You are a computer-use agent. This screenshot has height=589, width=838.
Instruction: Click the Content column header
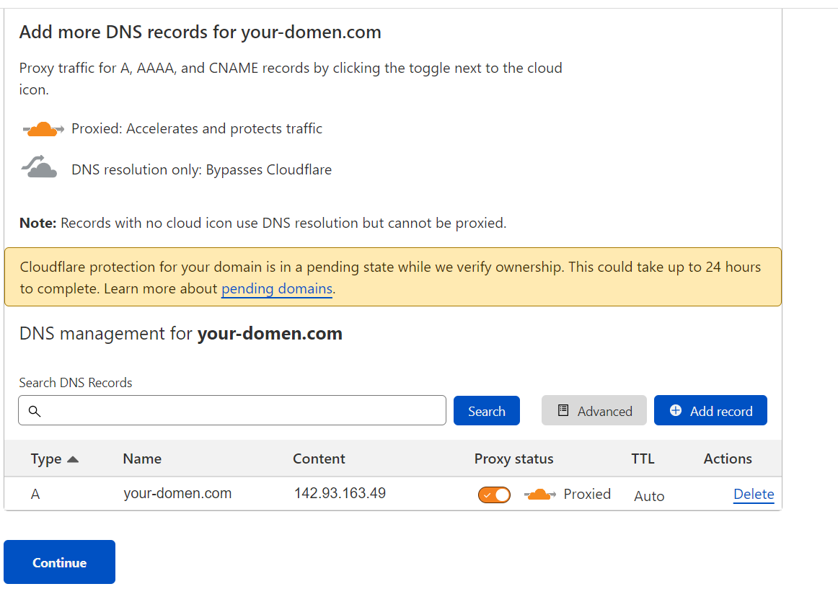(319, 459)
